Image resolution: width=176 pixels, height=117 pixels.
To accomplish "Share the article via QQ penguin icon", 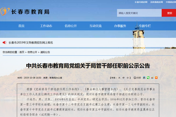I will pyautogui.click(x=144, y=78).
